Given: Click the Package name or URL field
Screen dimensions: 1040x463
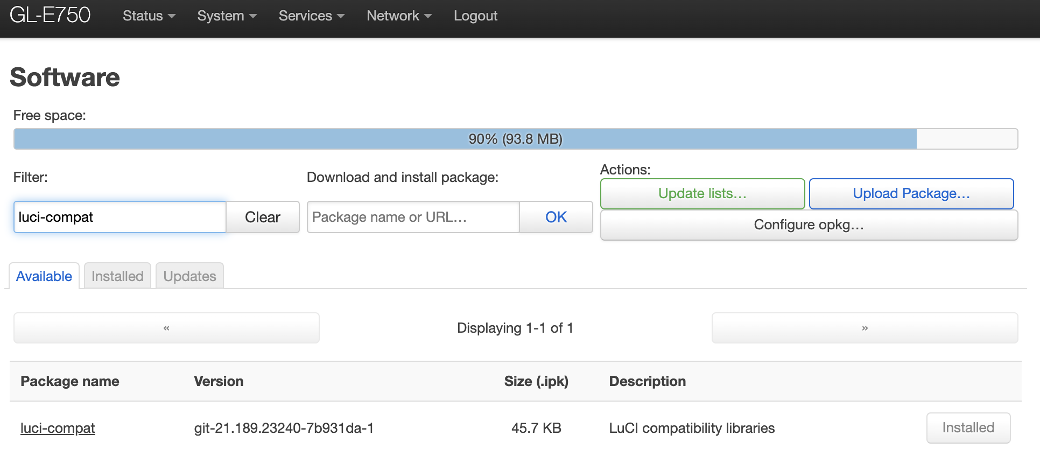Looking at the screenshot, I should (x=413, y=217).
